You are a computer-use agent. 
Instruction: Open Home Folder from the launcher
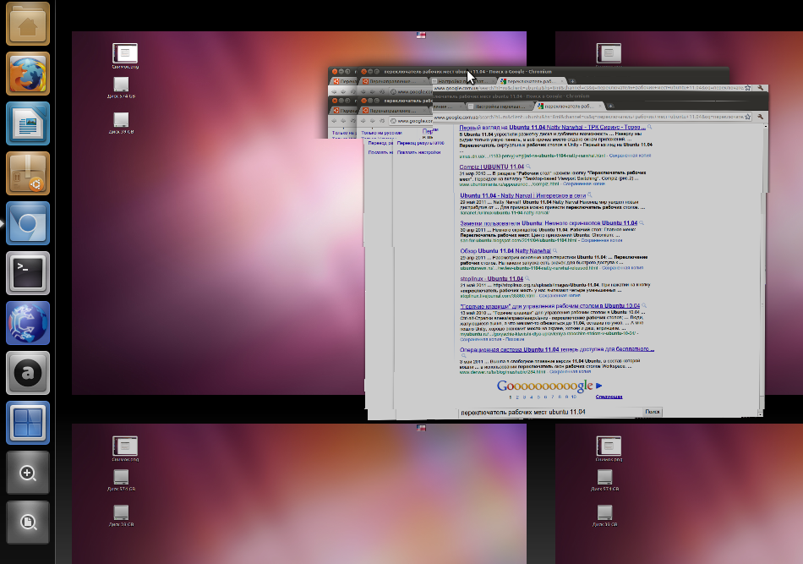click(29, 24)
